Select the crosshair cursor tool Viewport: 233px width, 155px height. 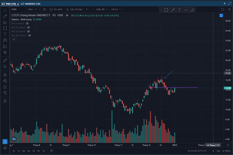pos(5,10)
